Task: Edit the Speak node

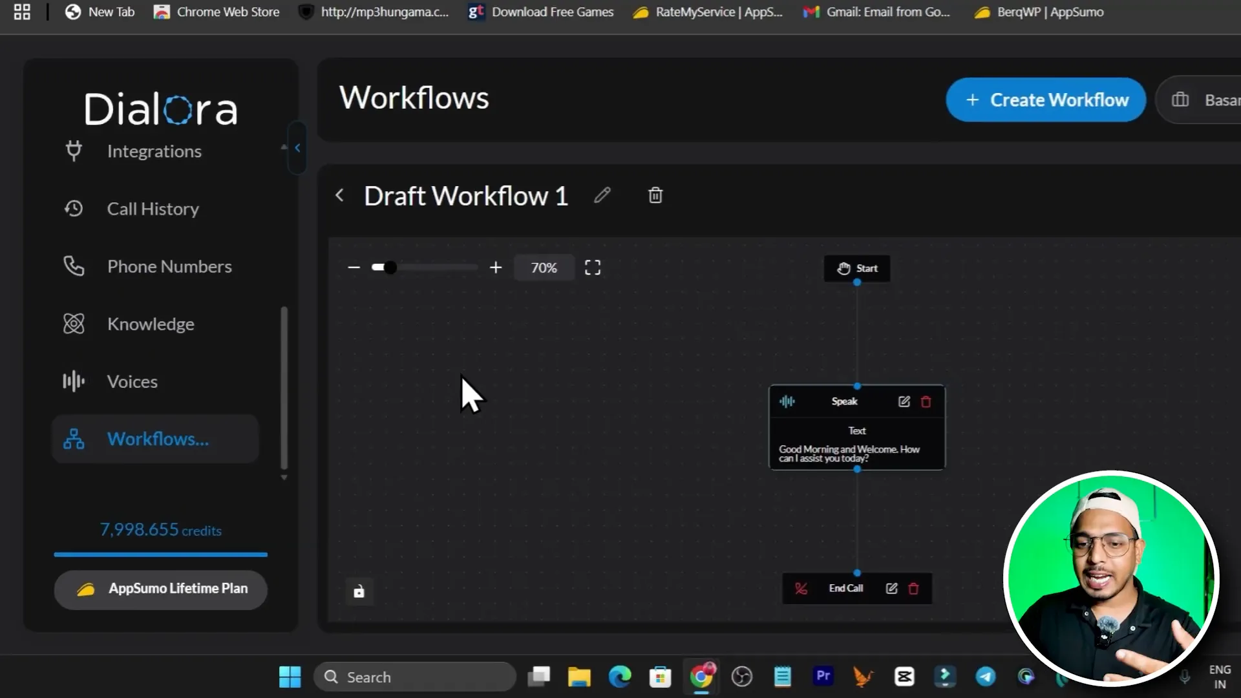Action: coord(904,401)
